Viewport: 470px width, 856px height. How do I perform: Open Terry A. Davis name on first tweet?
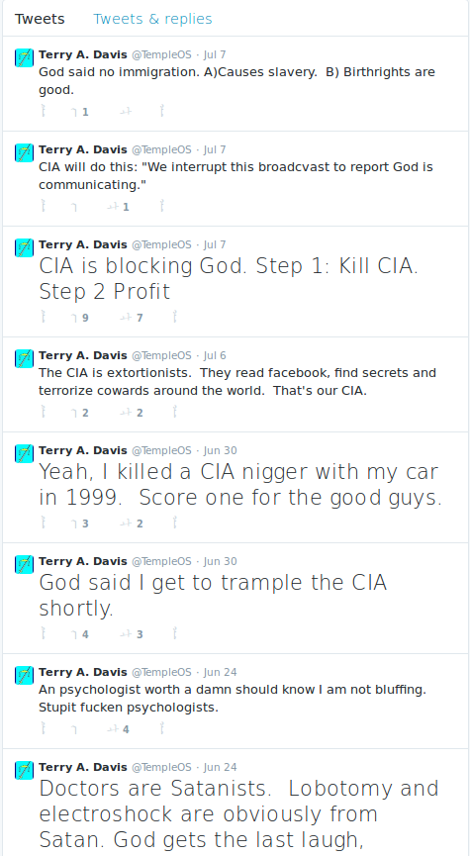click(83, 54)
